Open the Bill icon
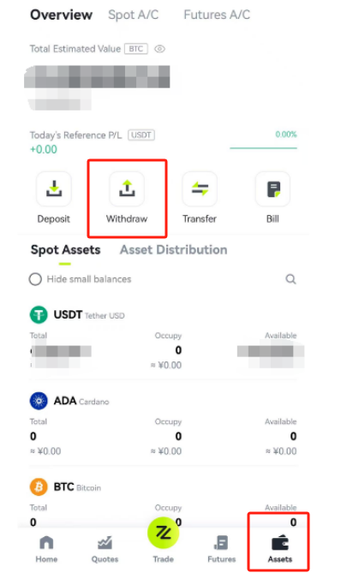The image size is (347, 573). 272,189
